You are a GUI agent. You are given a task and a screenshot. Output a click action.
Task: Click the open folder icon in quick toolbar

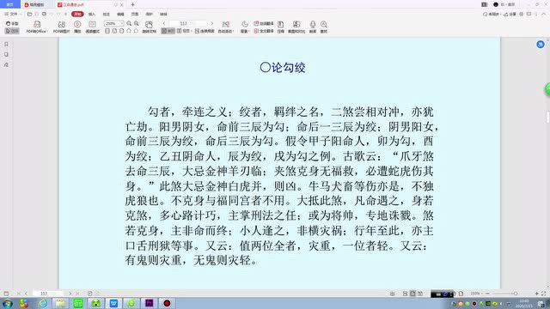pos(30,14)
